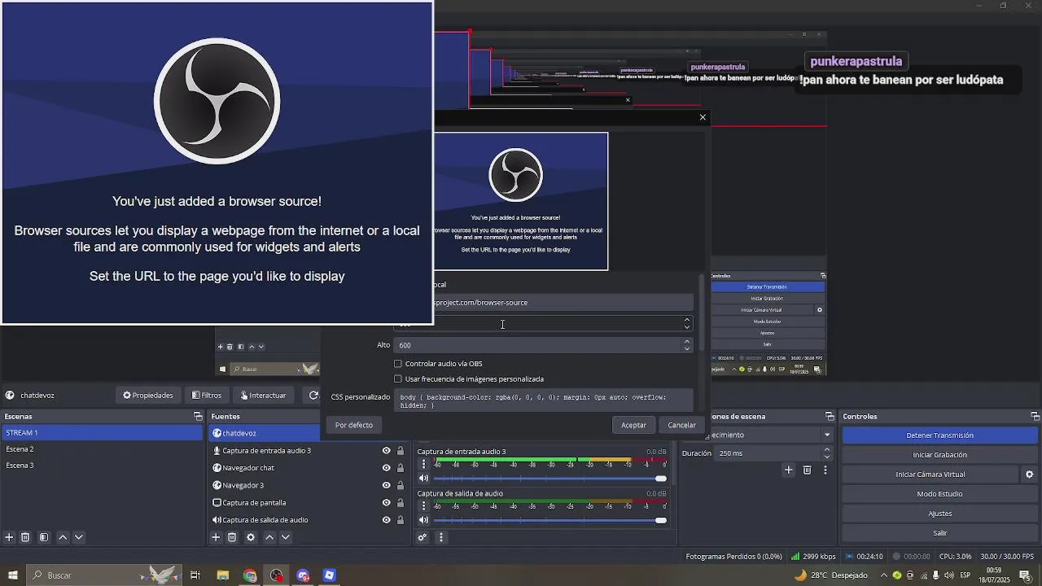Open Windows Start menu
Screen dimensions: 1042x586
coord(13,575)
